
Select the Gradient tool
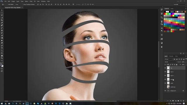tap(2, 38)
